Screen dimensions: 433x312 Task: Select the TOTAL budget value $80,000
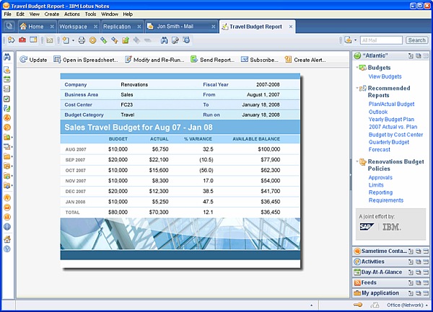point(118,212)
